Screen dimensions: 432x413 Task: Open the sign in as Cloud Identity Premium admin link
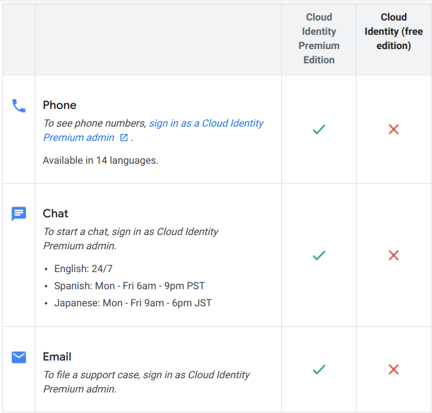(153, 130)
